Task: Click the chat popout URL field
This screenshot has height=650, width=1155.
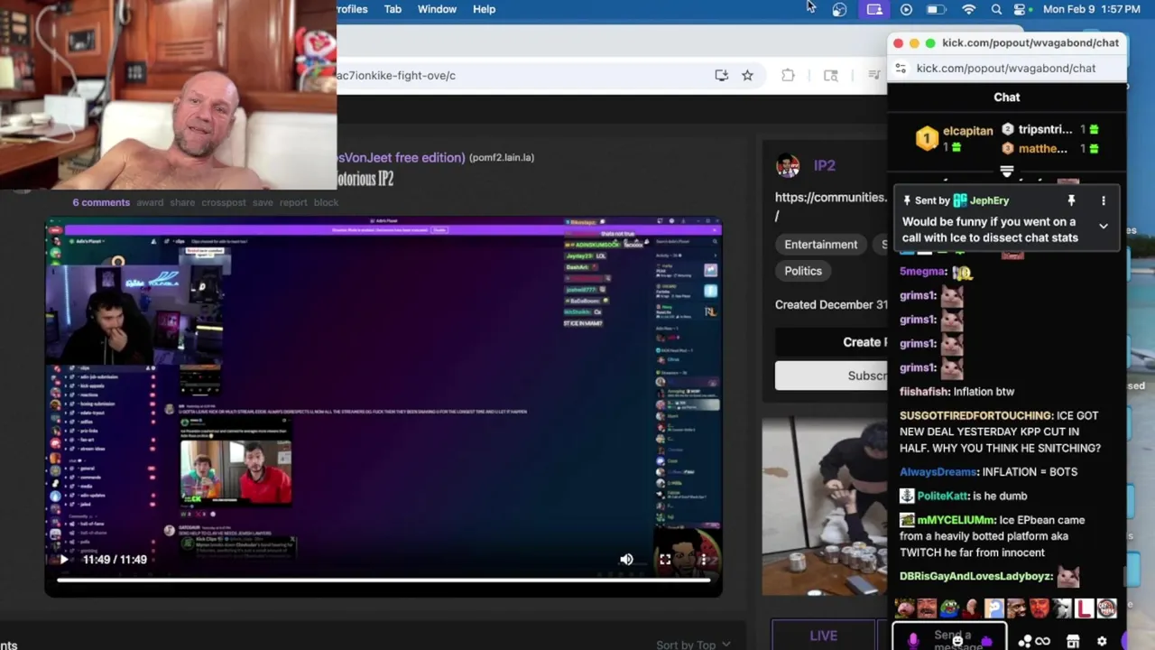Action: [x=1006, y=68]
